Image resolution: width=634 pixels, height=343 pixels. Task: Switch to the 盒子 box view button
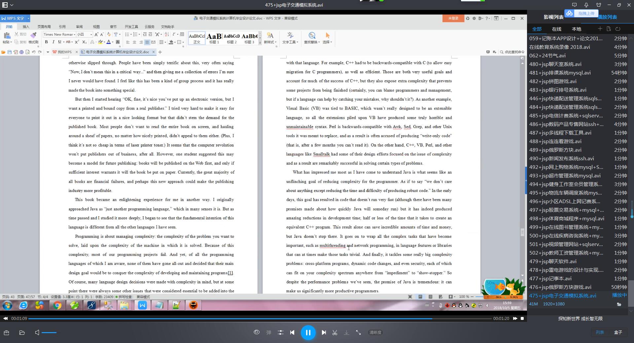[x=618, y=332]
